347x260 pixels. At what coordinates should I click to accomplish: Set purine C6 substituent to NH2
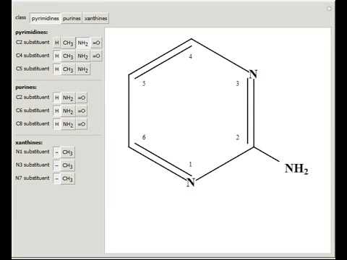click(68, 111)
